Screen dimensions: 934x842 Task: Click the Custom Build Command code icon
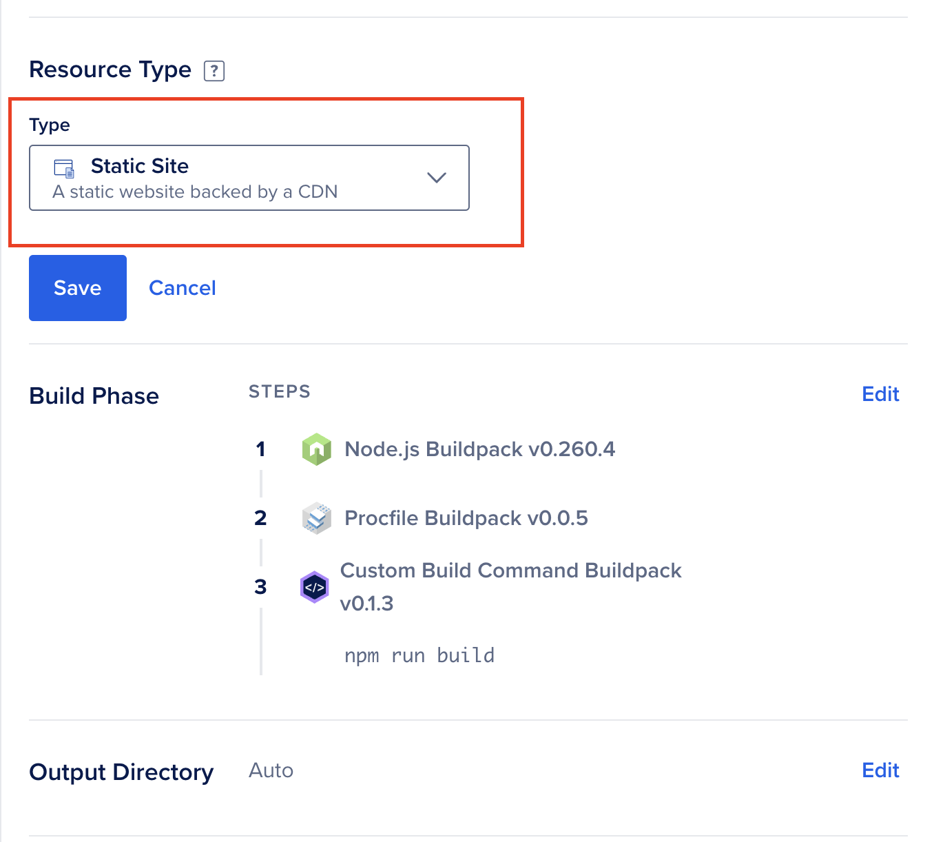(315, 587)
